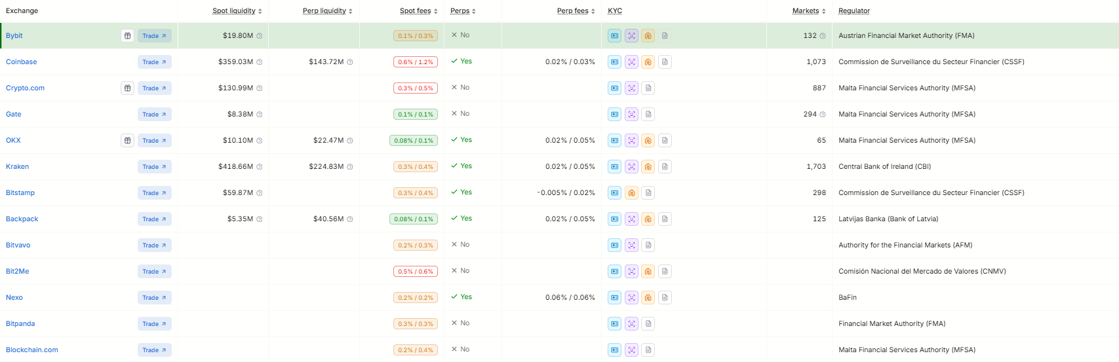
Task: Click Bitstamp's orange address KYC icon
Action: click(631, 192)
